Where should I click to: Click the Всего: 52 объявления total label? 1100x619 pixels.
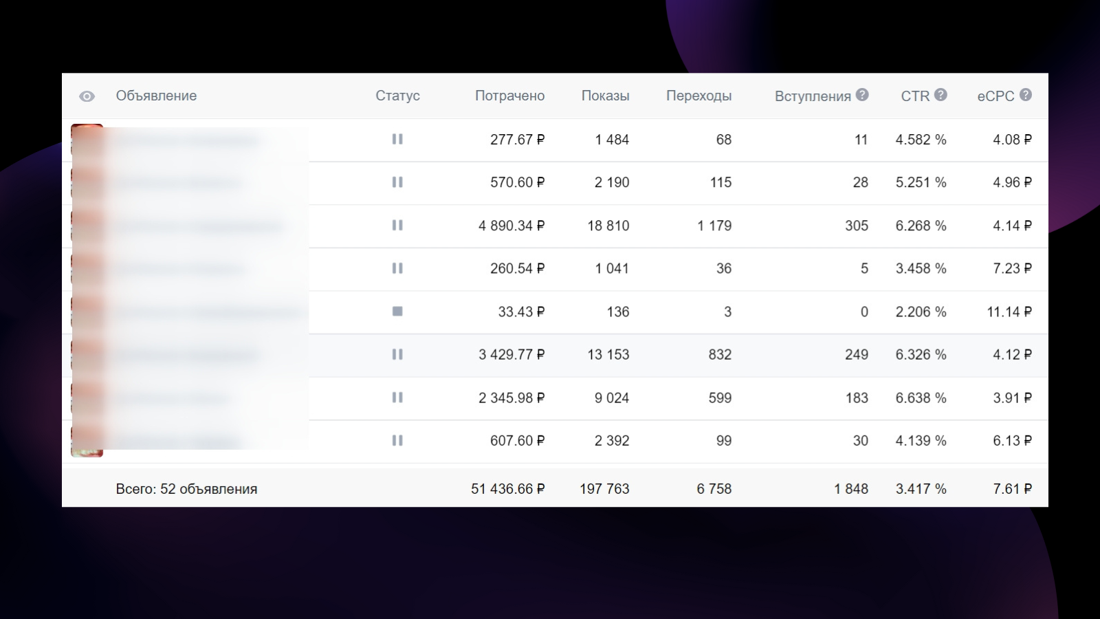186,489
